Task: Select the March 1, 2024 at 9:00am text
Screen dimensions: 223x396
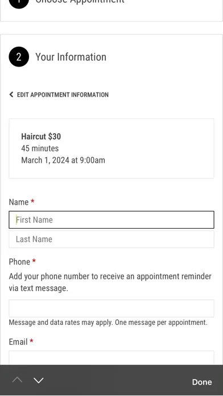Action: tap(63, 160)
